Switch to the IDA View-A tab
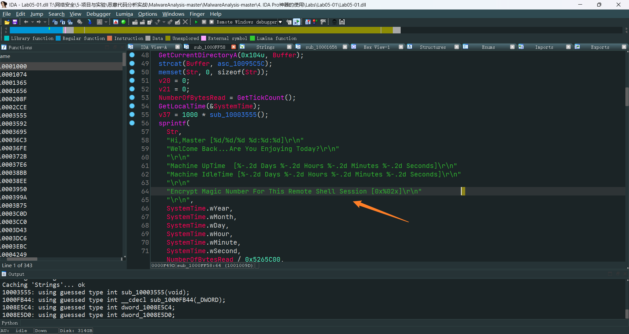This screenshot has width=629, height=334. [154, 47]
